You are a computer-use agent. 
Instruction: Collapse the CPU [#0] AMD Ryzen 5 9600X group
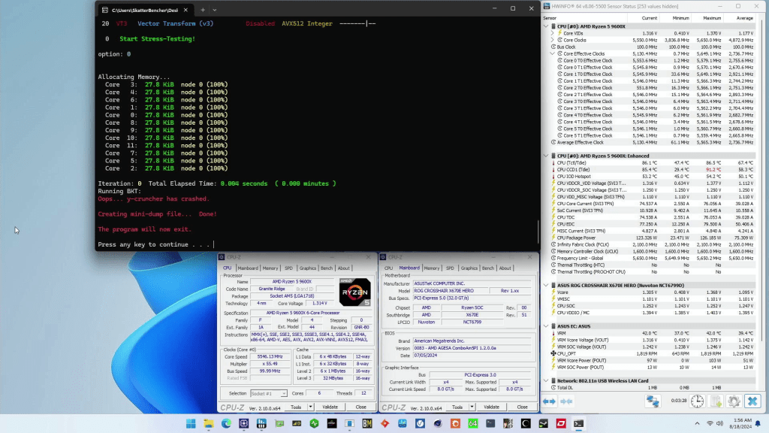(x=546, y=26)
